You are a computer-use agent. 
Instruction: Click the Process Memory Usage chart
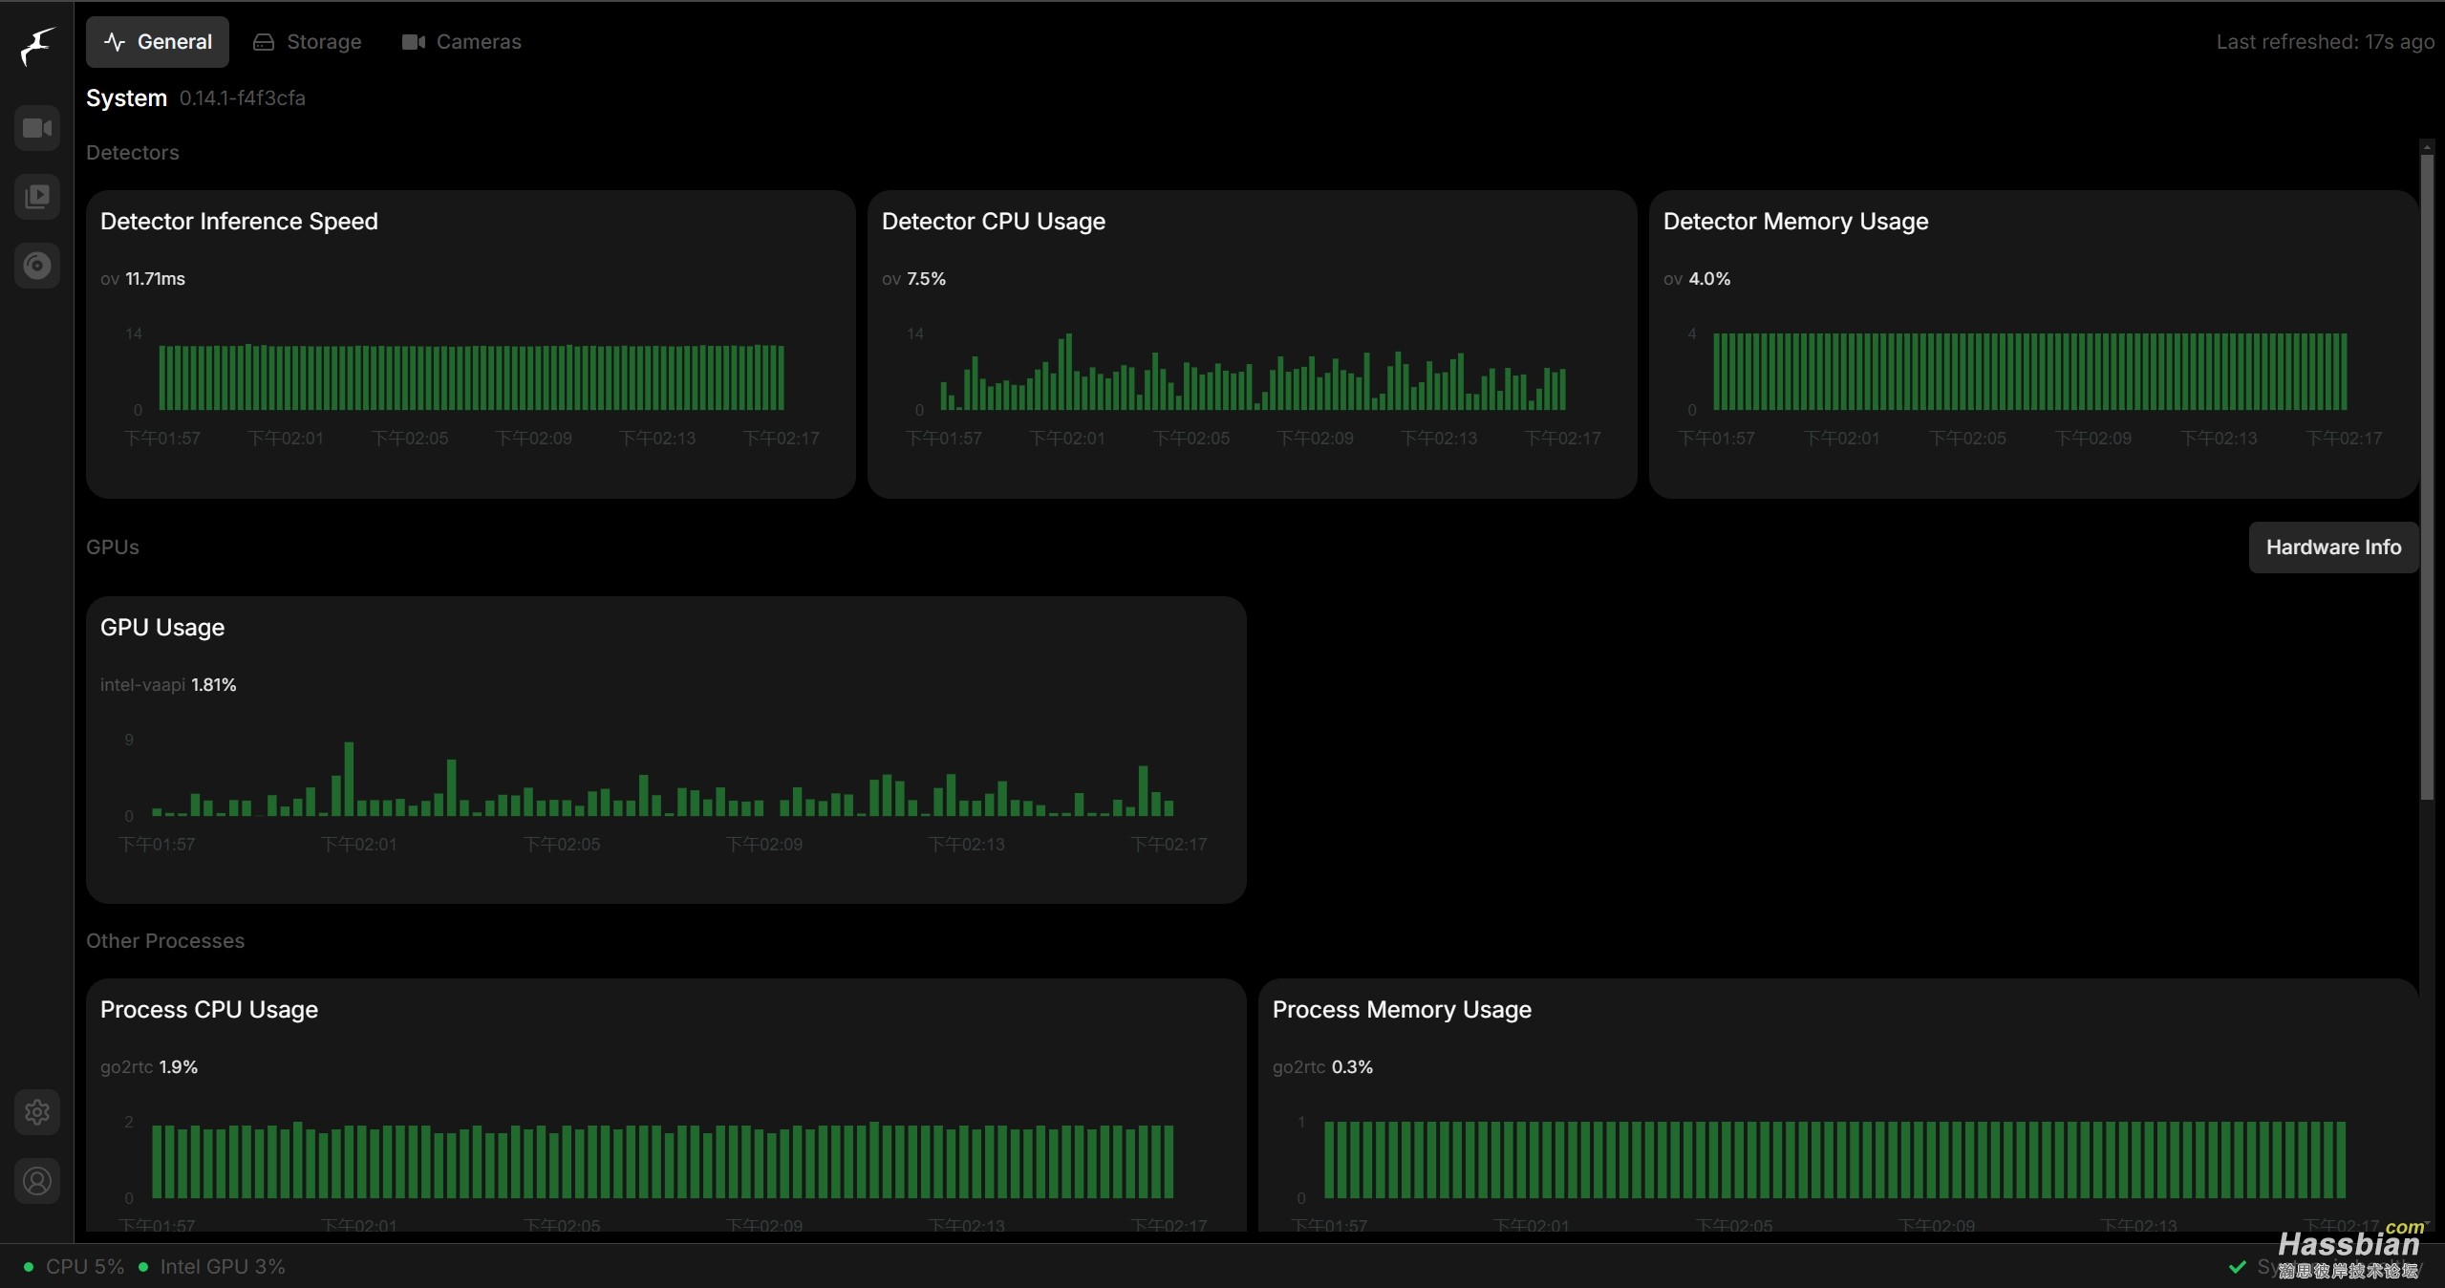click(1836, 1161)
